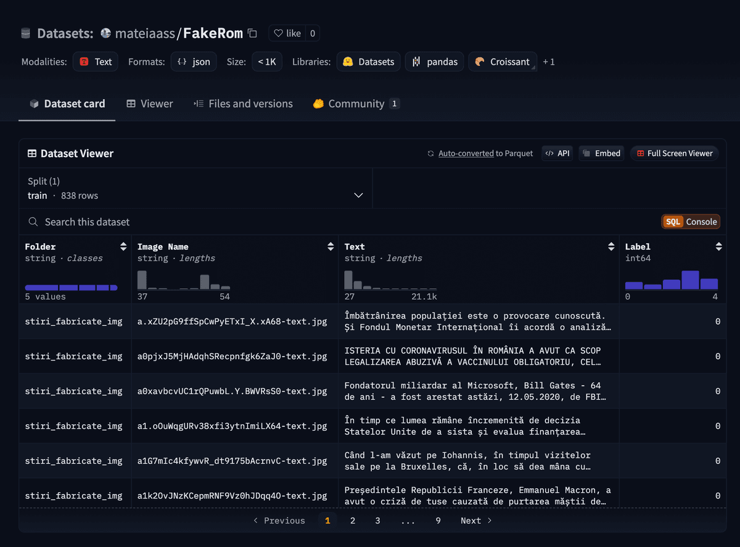Like the FakeRom dataset
740x547 pixels.
[x=287, y=33]
